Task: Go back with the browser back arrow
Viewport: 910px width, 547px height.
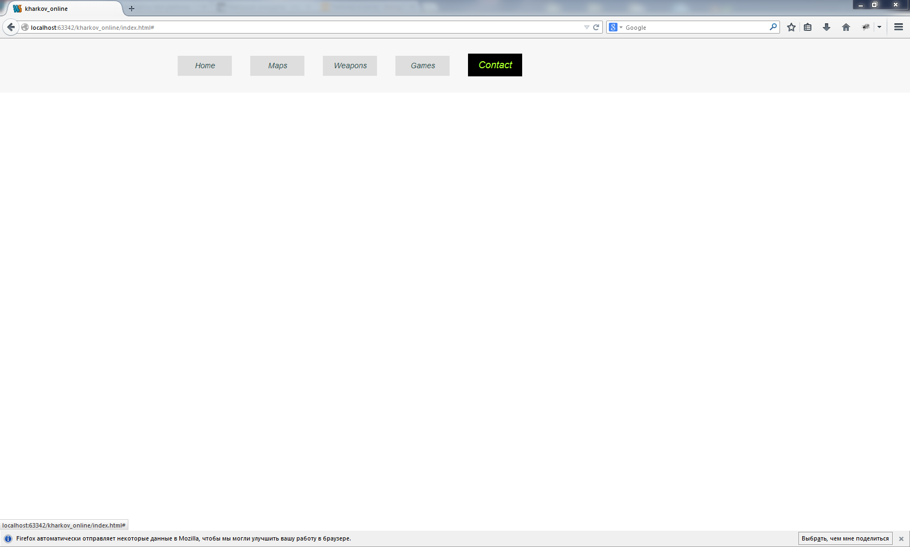Action: [11, 27]
